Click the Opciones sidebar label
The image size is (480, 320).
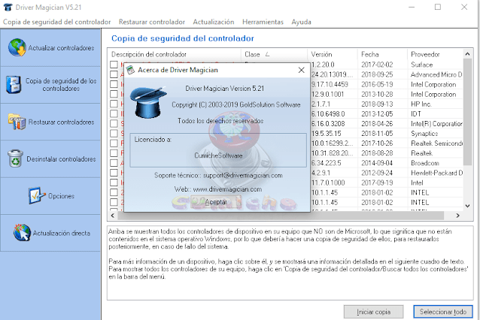61,196
